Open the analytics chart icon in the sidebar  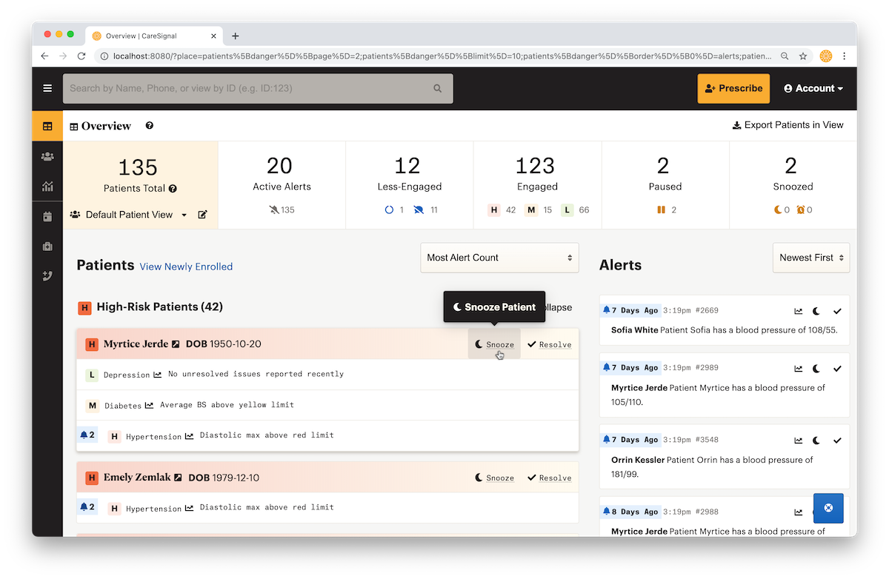click(47, 187)
